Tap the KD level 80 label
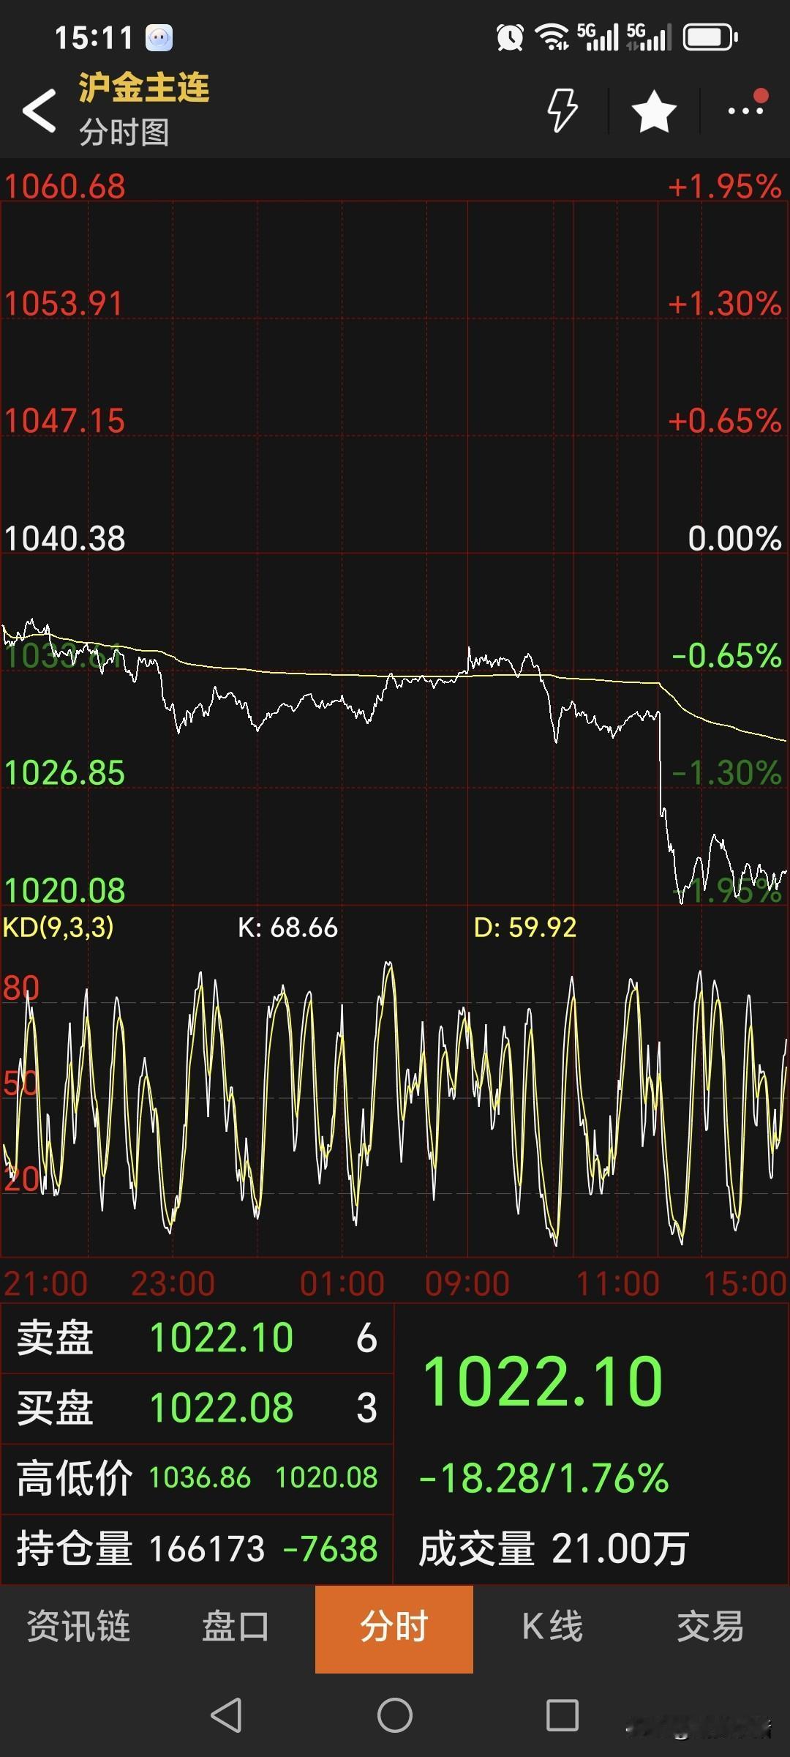Image resolution: width=790 pixels, height=1757 pixels. 20,988
